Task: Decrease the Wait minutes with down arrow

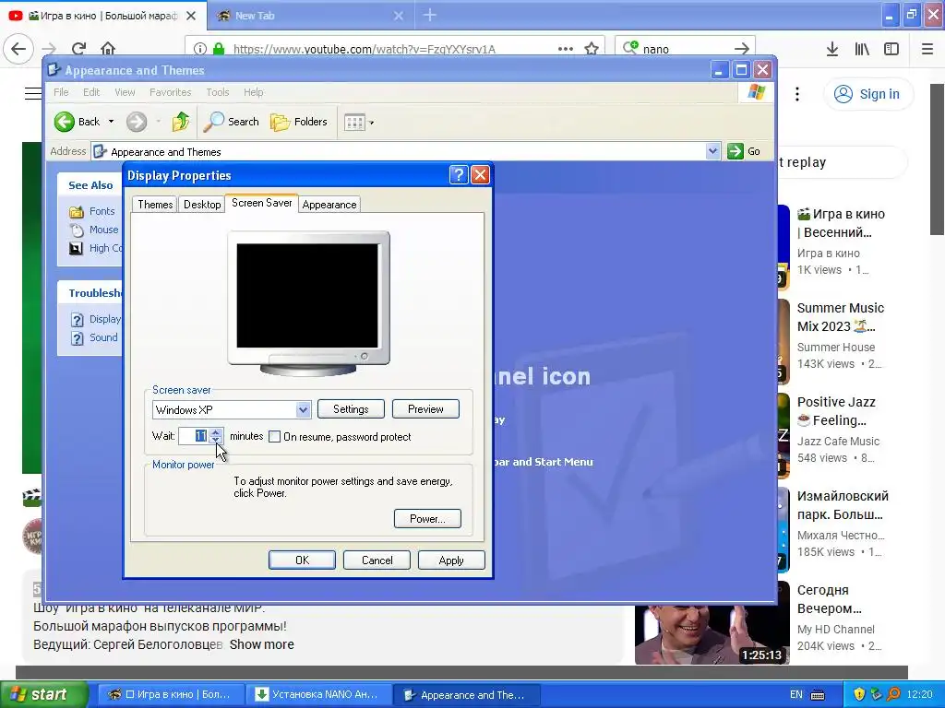Action: [x=216, y=440]
